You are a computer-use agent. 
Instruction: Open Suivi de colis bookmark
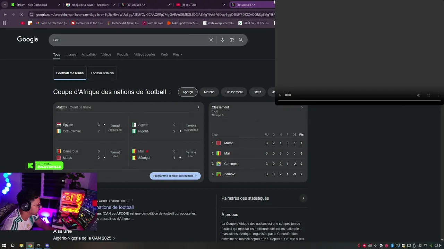(153, 23)
